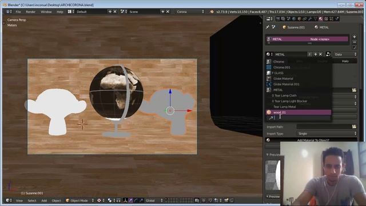Open the 3D viewport Object menu
366x206 pixels.
pyautogui.click(x=56, y=200)
